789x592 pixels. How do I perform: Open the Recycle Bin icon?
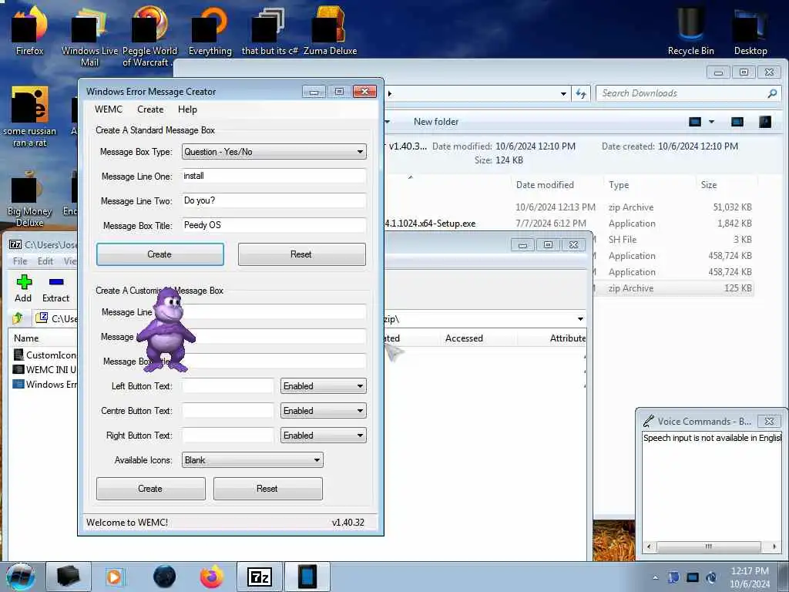[690, 30]
